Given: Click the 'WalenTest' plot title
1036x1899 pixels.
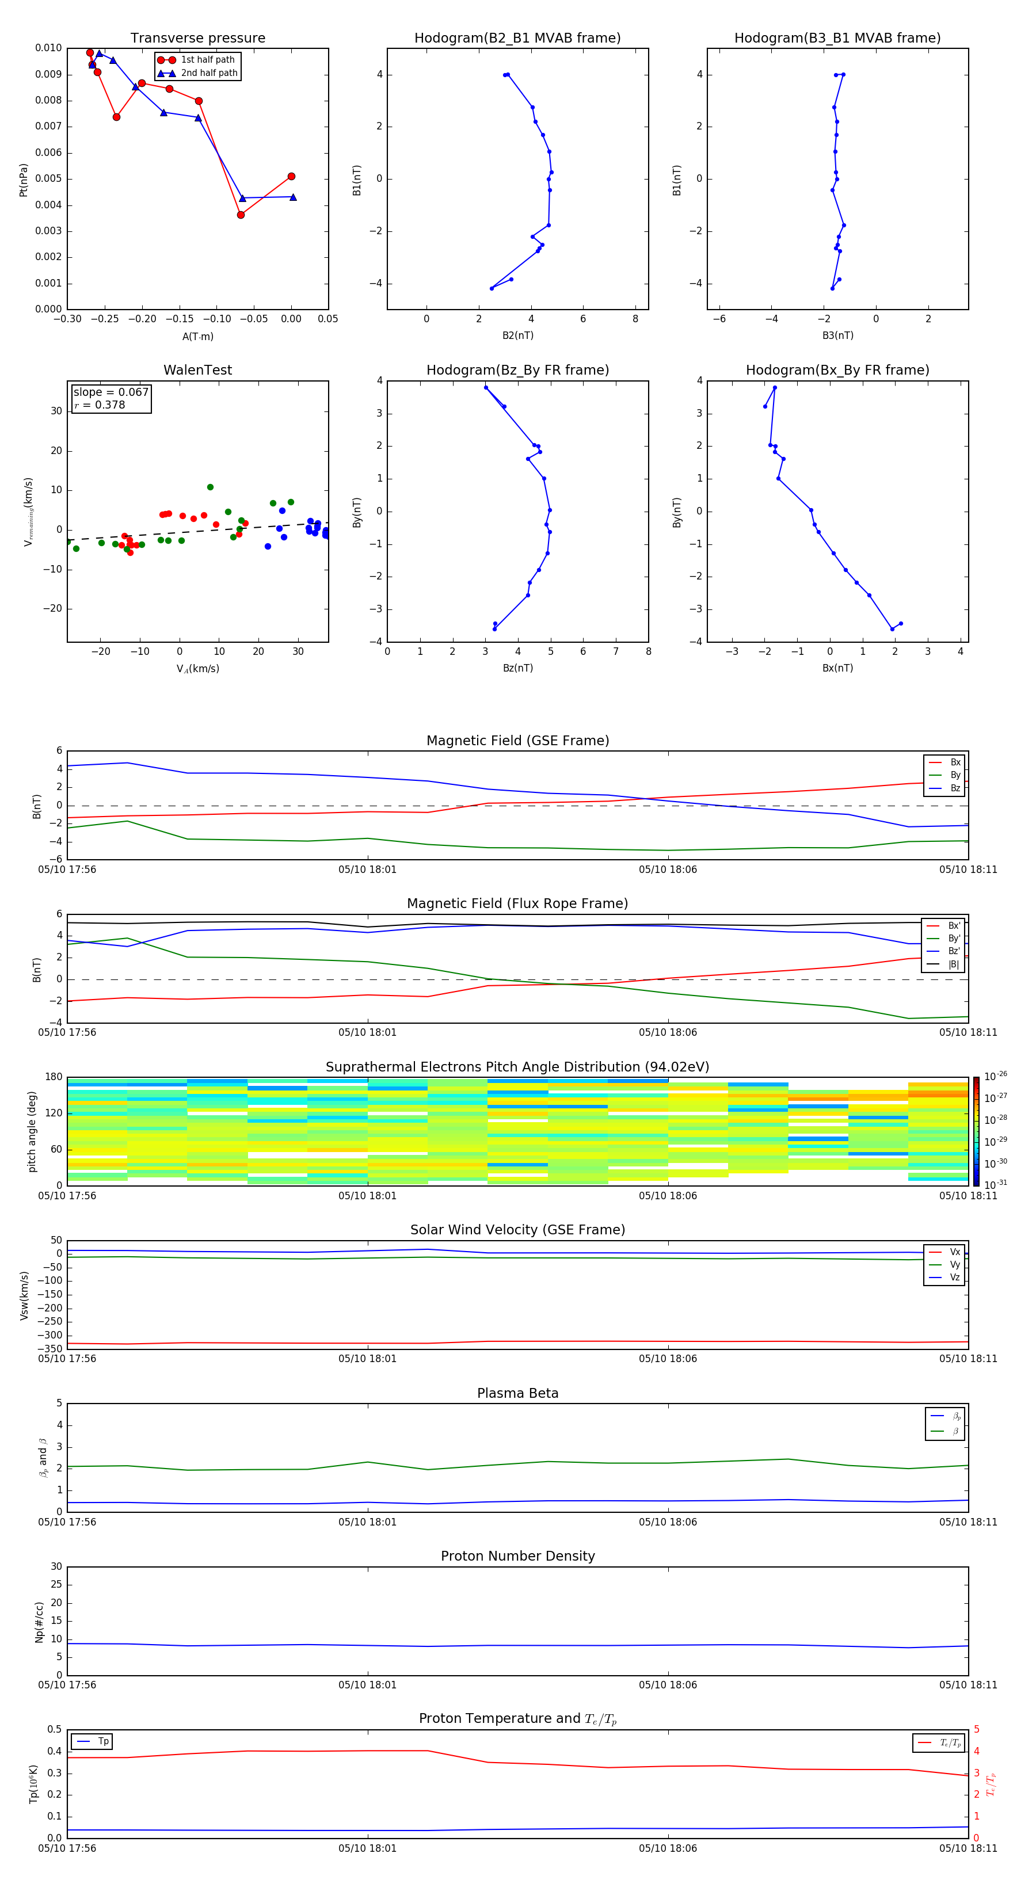Looking at the screenshot, I should (x=197, y=370).
